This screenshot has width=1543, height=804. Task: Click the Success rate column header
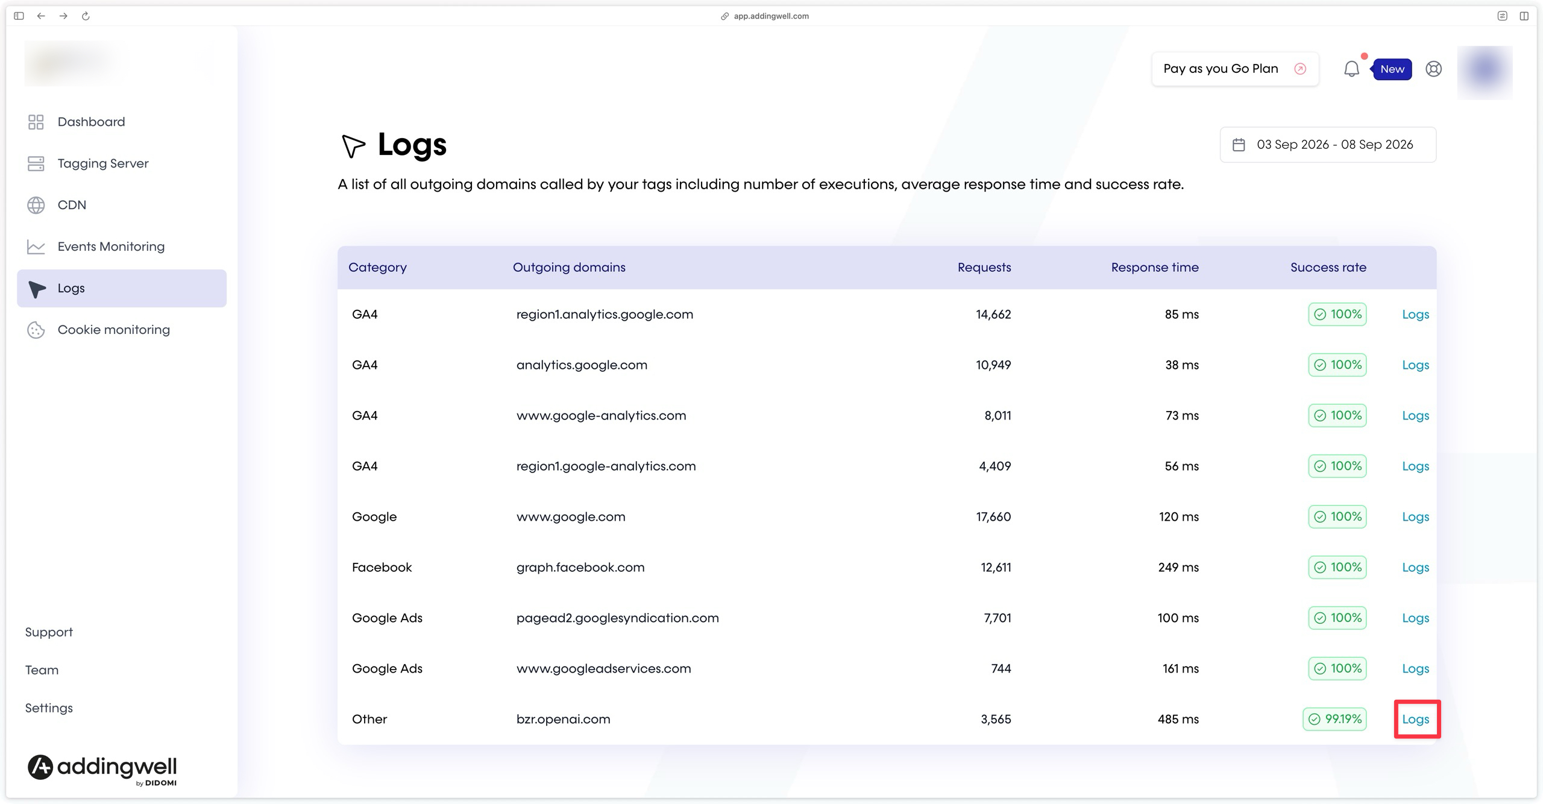point(1328,268)
